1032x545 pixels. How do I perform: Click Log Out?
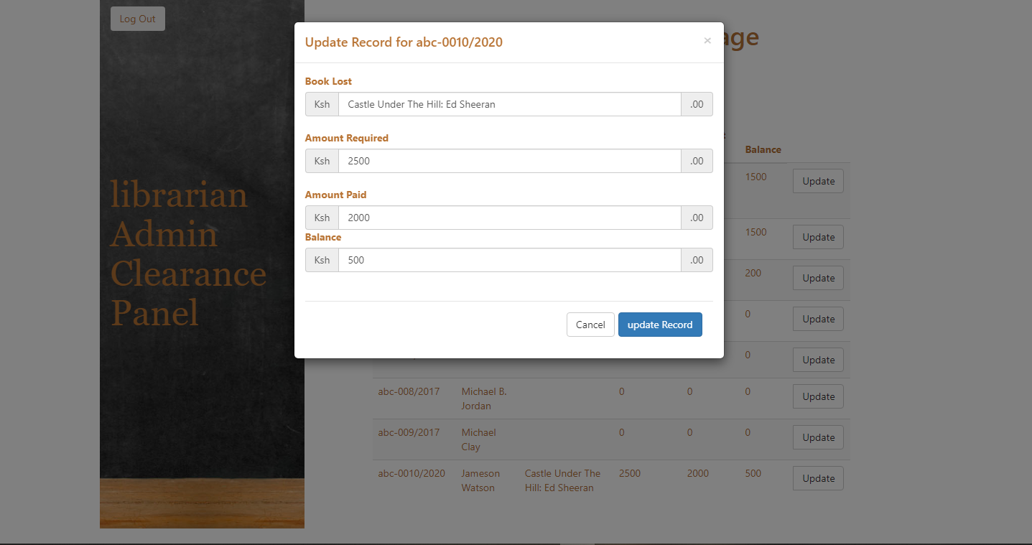click(137, 18)
